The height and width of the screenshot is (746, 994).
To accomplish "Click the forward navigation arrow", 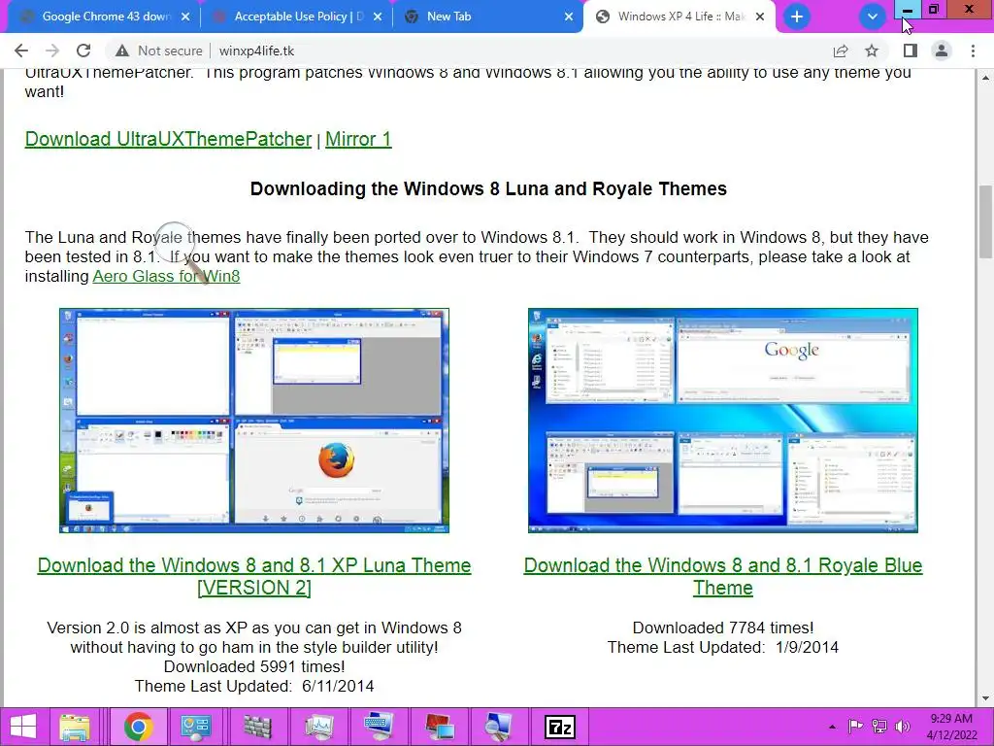I will (52, 51).
